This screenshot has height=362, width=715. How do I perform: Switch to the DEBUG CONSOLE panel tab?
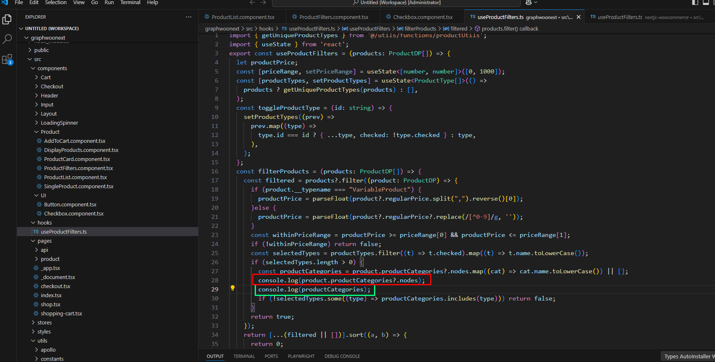342,356
